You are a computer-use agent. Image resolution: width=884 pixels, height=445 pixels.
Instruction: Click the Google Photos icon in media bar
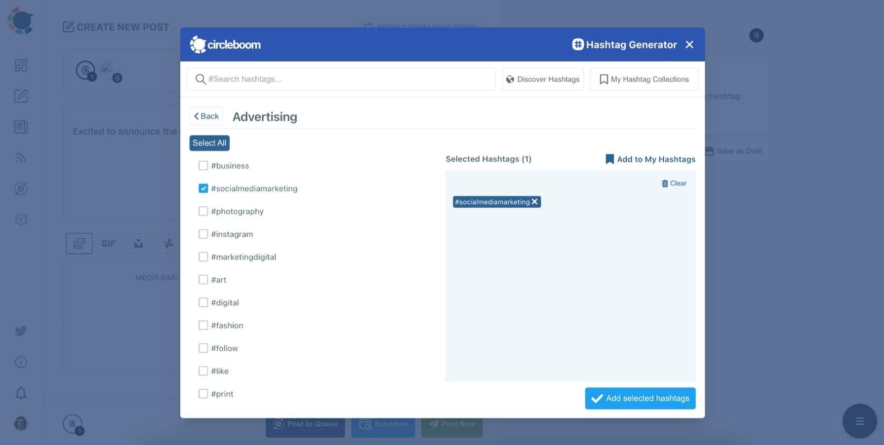(x=168, y=243)
